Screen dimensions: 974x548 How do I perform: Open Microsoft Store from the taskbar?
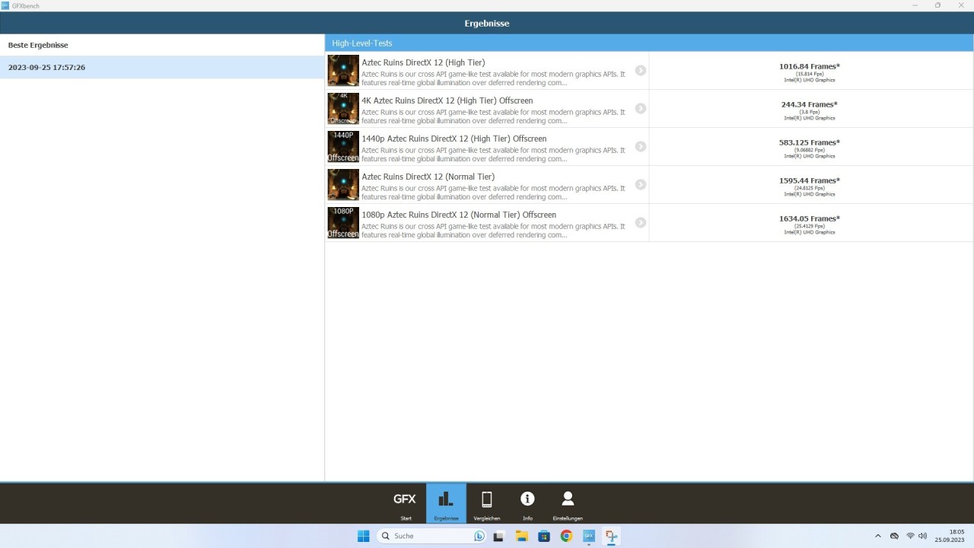[x=544, y=536]
